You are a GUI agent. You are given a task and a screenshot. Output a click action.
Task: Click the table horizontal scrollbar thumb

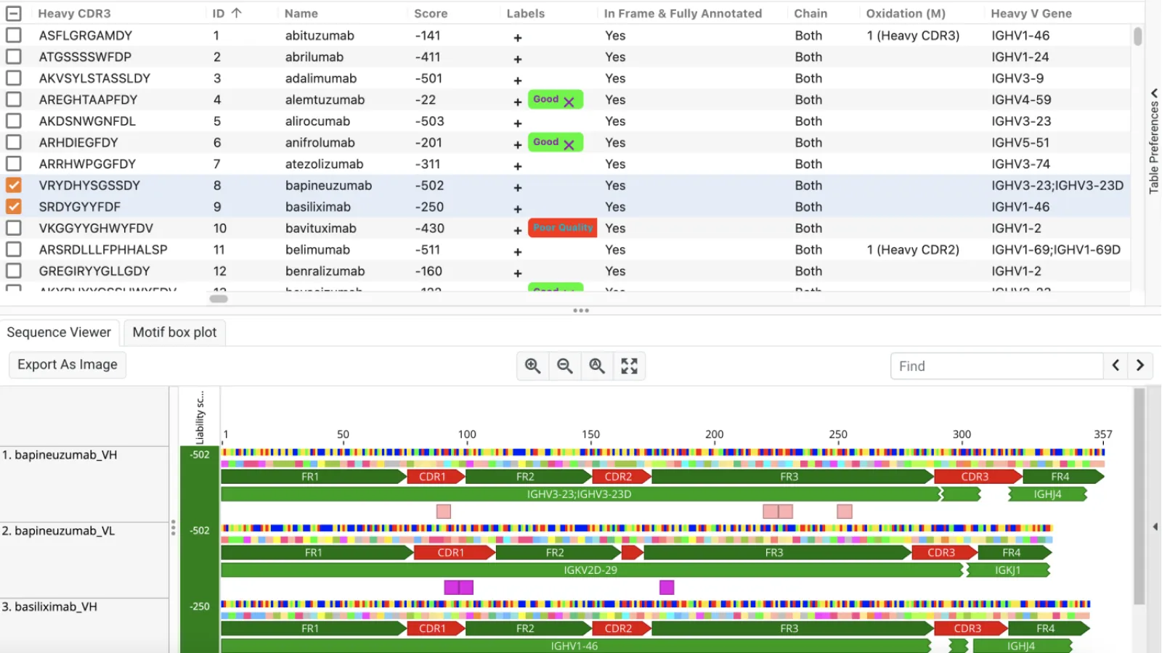(x=219, y=298)
